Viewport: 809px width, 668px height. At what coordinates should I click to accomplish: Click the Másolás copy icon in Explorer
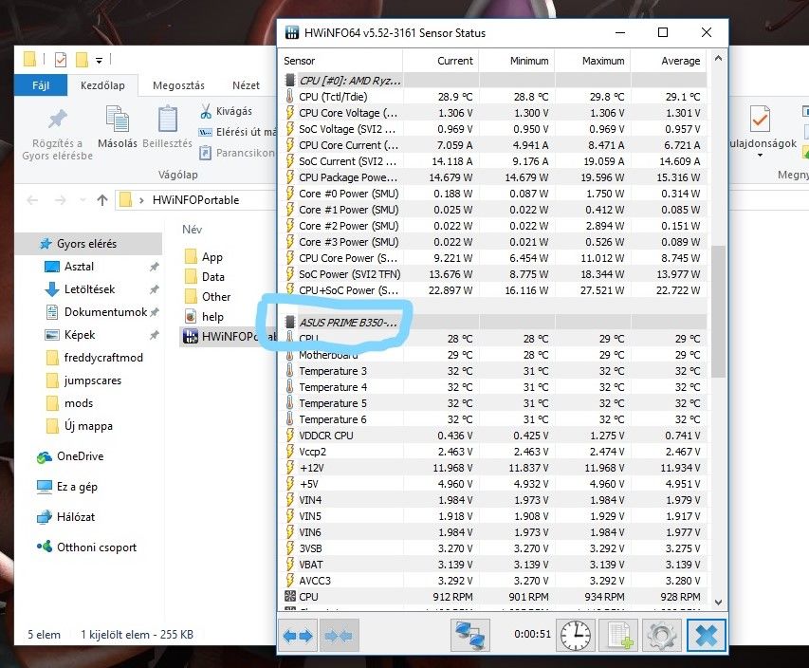pyautogui.click(x=117, y=119)
